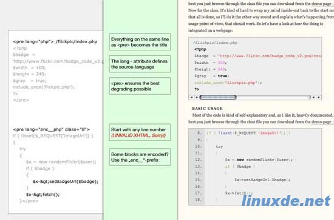Click '$x-&gt;fetch();' in the source panel
The width and height of the screenshot is (334, 220).
(43, 194)
